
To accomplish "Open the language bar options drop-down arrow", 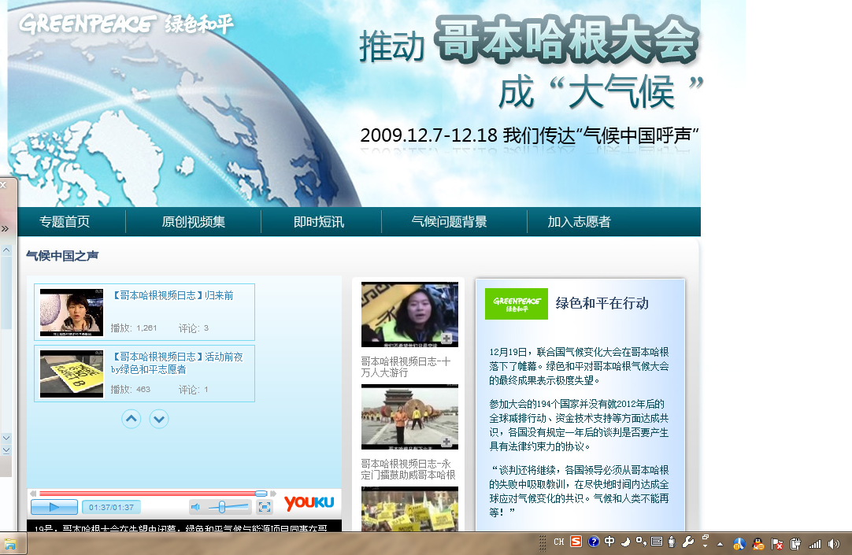I will pos(706,546).
